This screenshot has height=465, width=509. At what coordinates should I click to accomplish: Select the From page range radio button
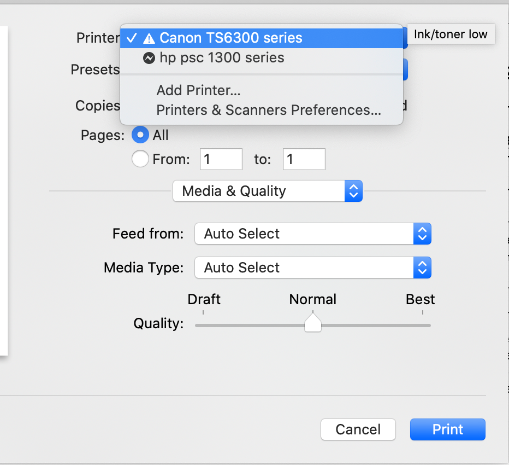[140, 159]
